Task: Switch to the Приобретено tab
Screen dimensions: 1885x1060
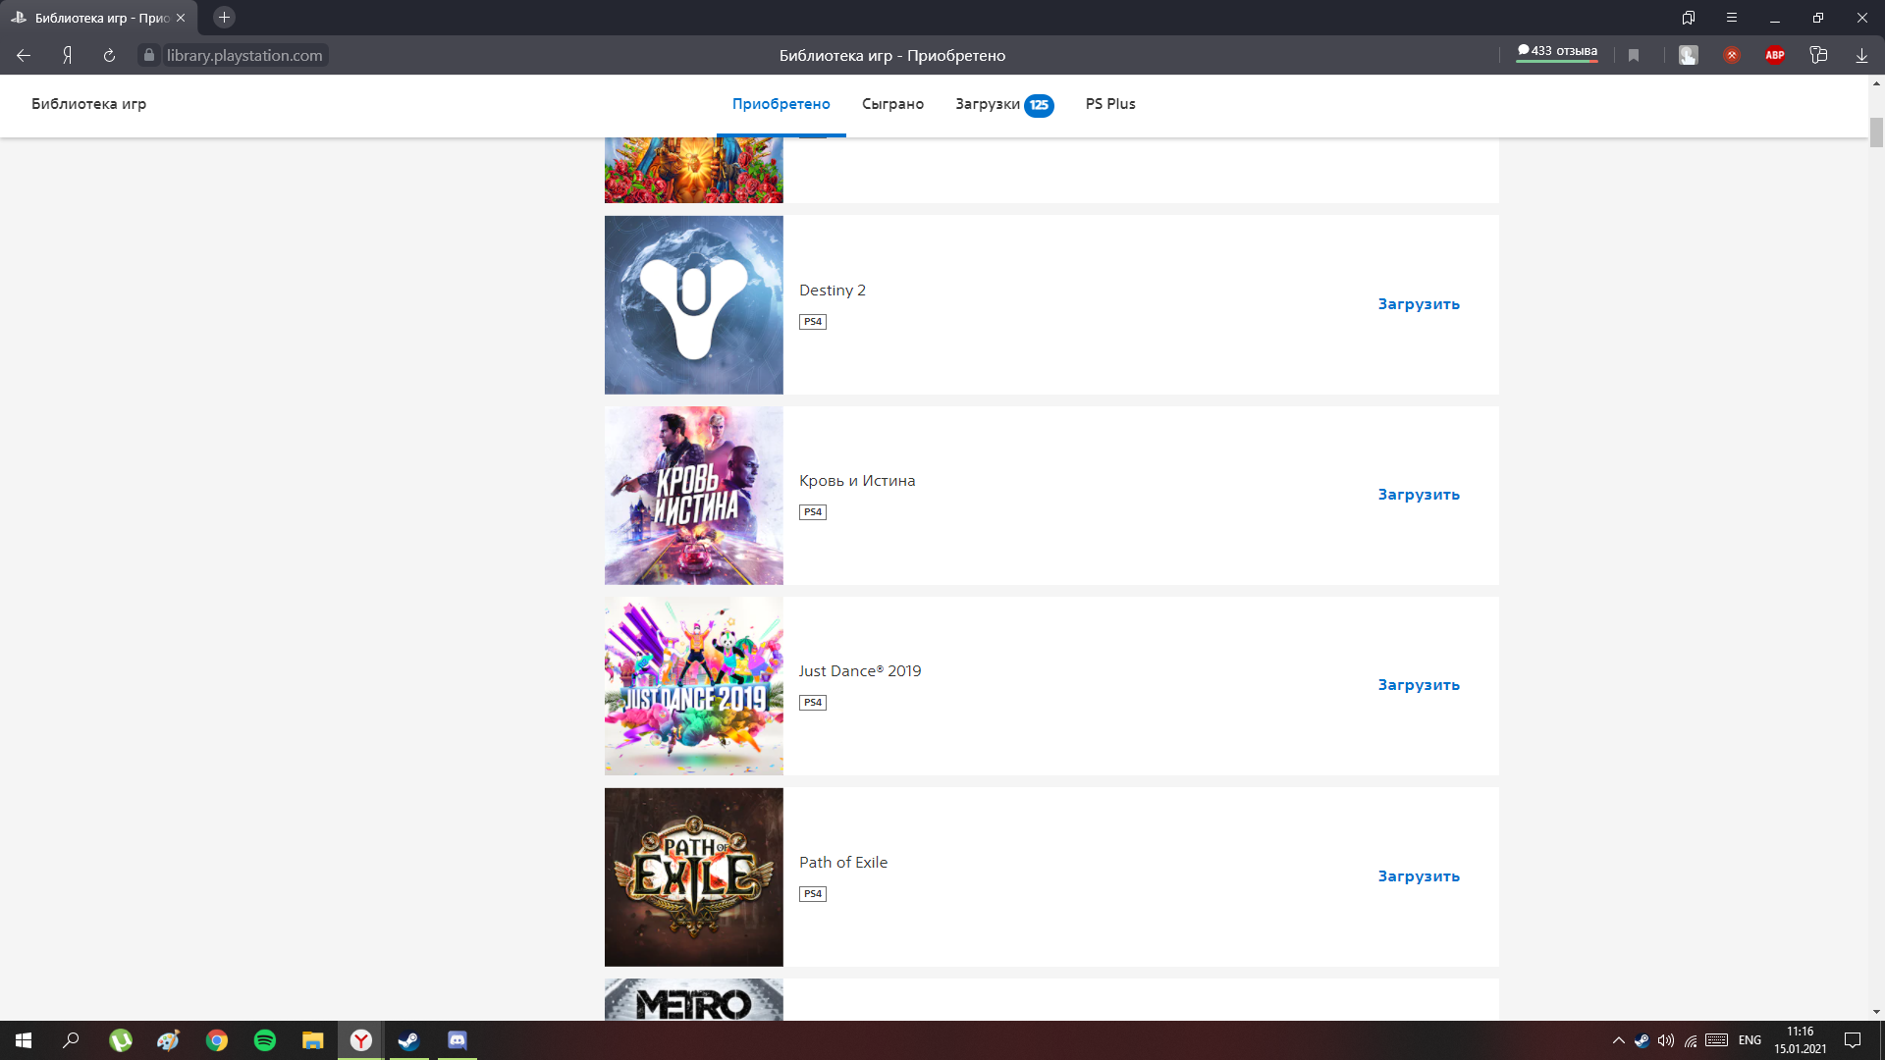Action: [781, 104]
